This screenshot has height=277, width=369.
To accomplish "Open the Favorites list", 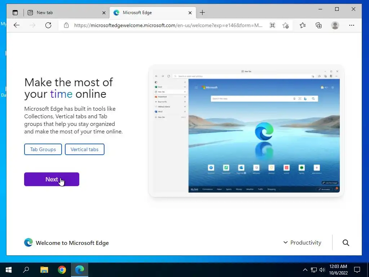I will point(303,25).
